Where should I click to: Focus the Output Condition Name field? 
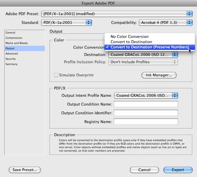click(146, 104)
